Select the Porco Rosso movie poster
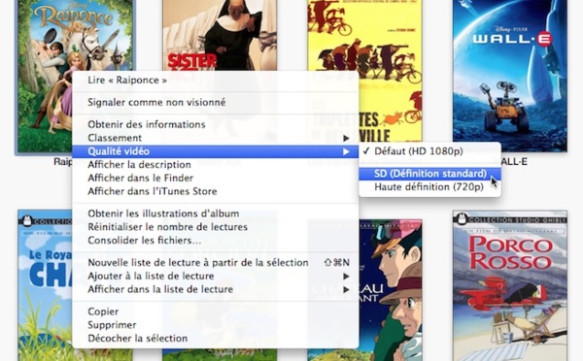 [510, 285]
